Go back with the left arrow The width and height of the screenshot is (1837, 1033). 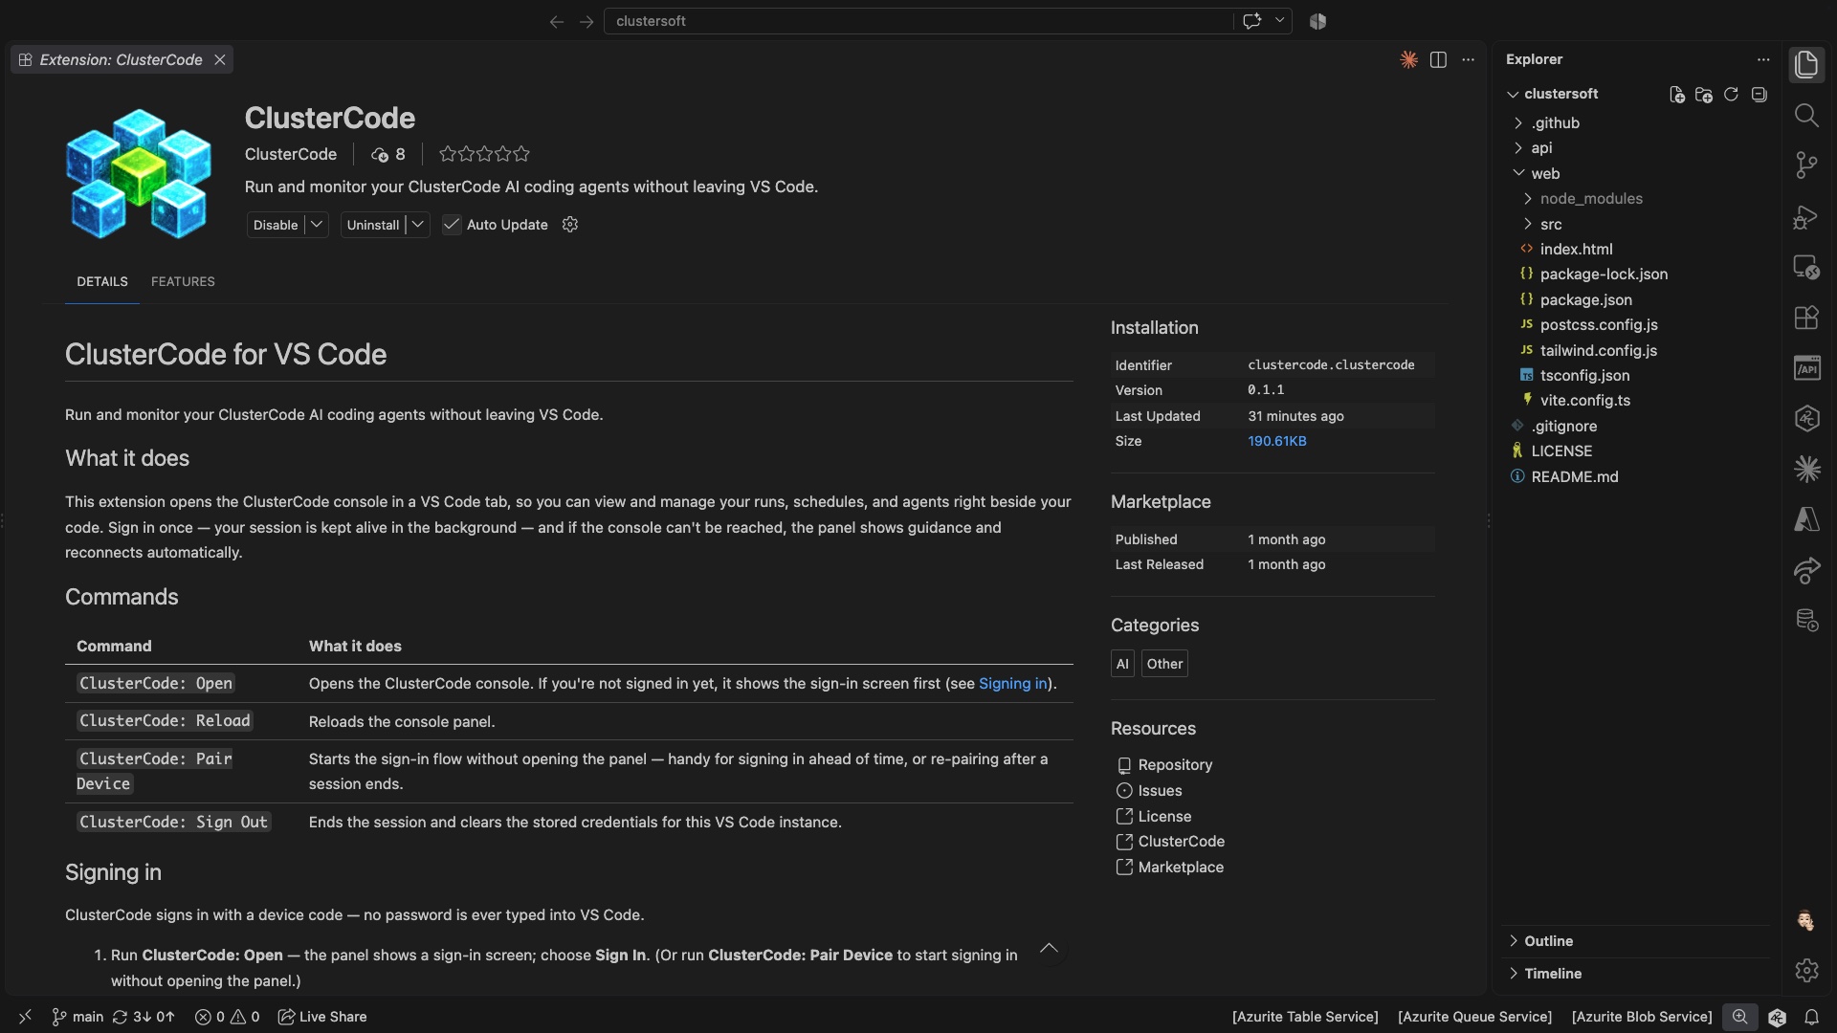pos(556,21)
